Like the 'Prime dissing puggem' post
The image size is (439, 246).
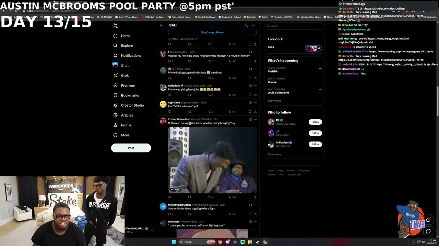(x=210, y=78)
